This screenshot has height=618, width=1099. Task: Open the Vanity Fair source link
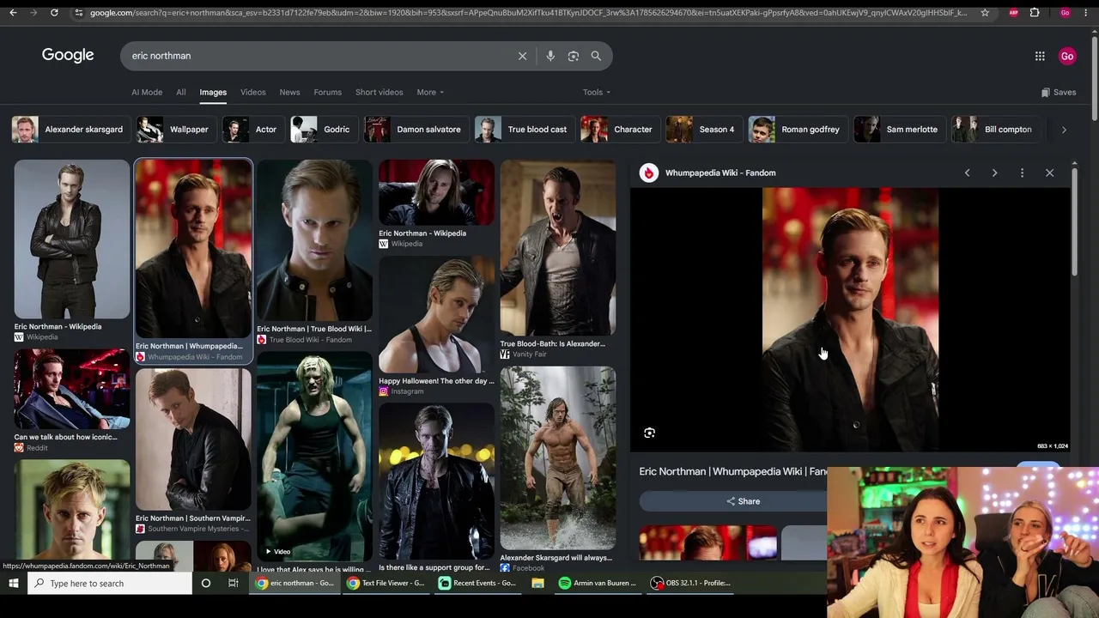pyautogui.click(x=529, y=354)
